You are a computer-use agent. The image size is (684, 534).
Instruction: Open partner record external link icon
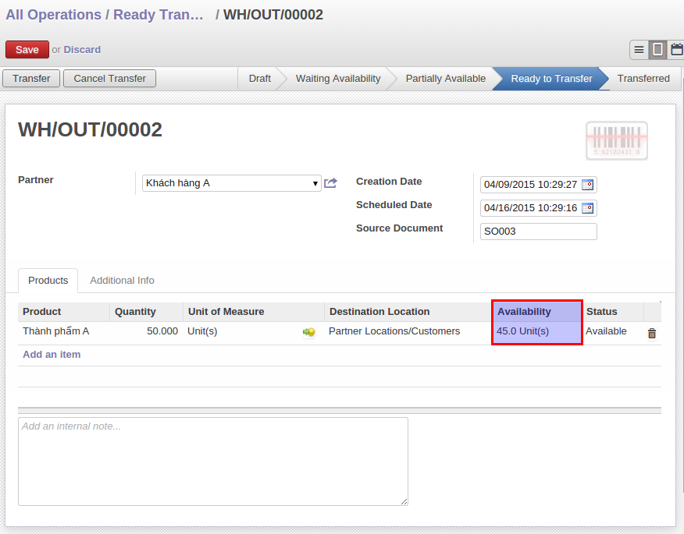click(x=330, y=183)
